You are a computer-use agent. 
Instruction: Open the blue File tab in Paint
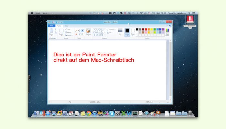(x=51, y=26)
